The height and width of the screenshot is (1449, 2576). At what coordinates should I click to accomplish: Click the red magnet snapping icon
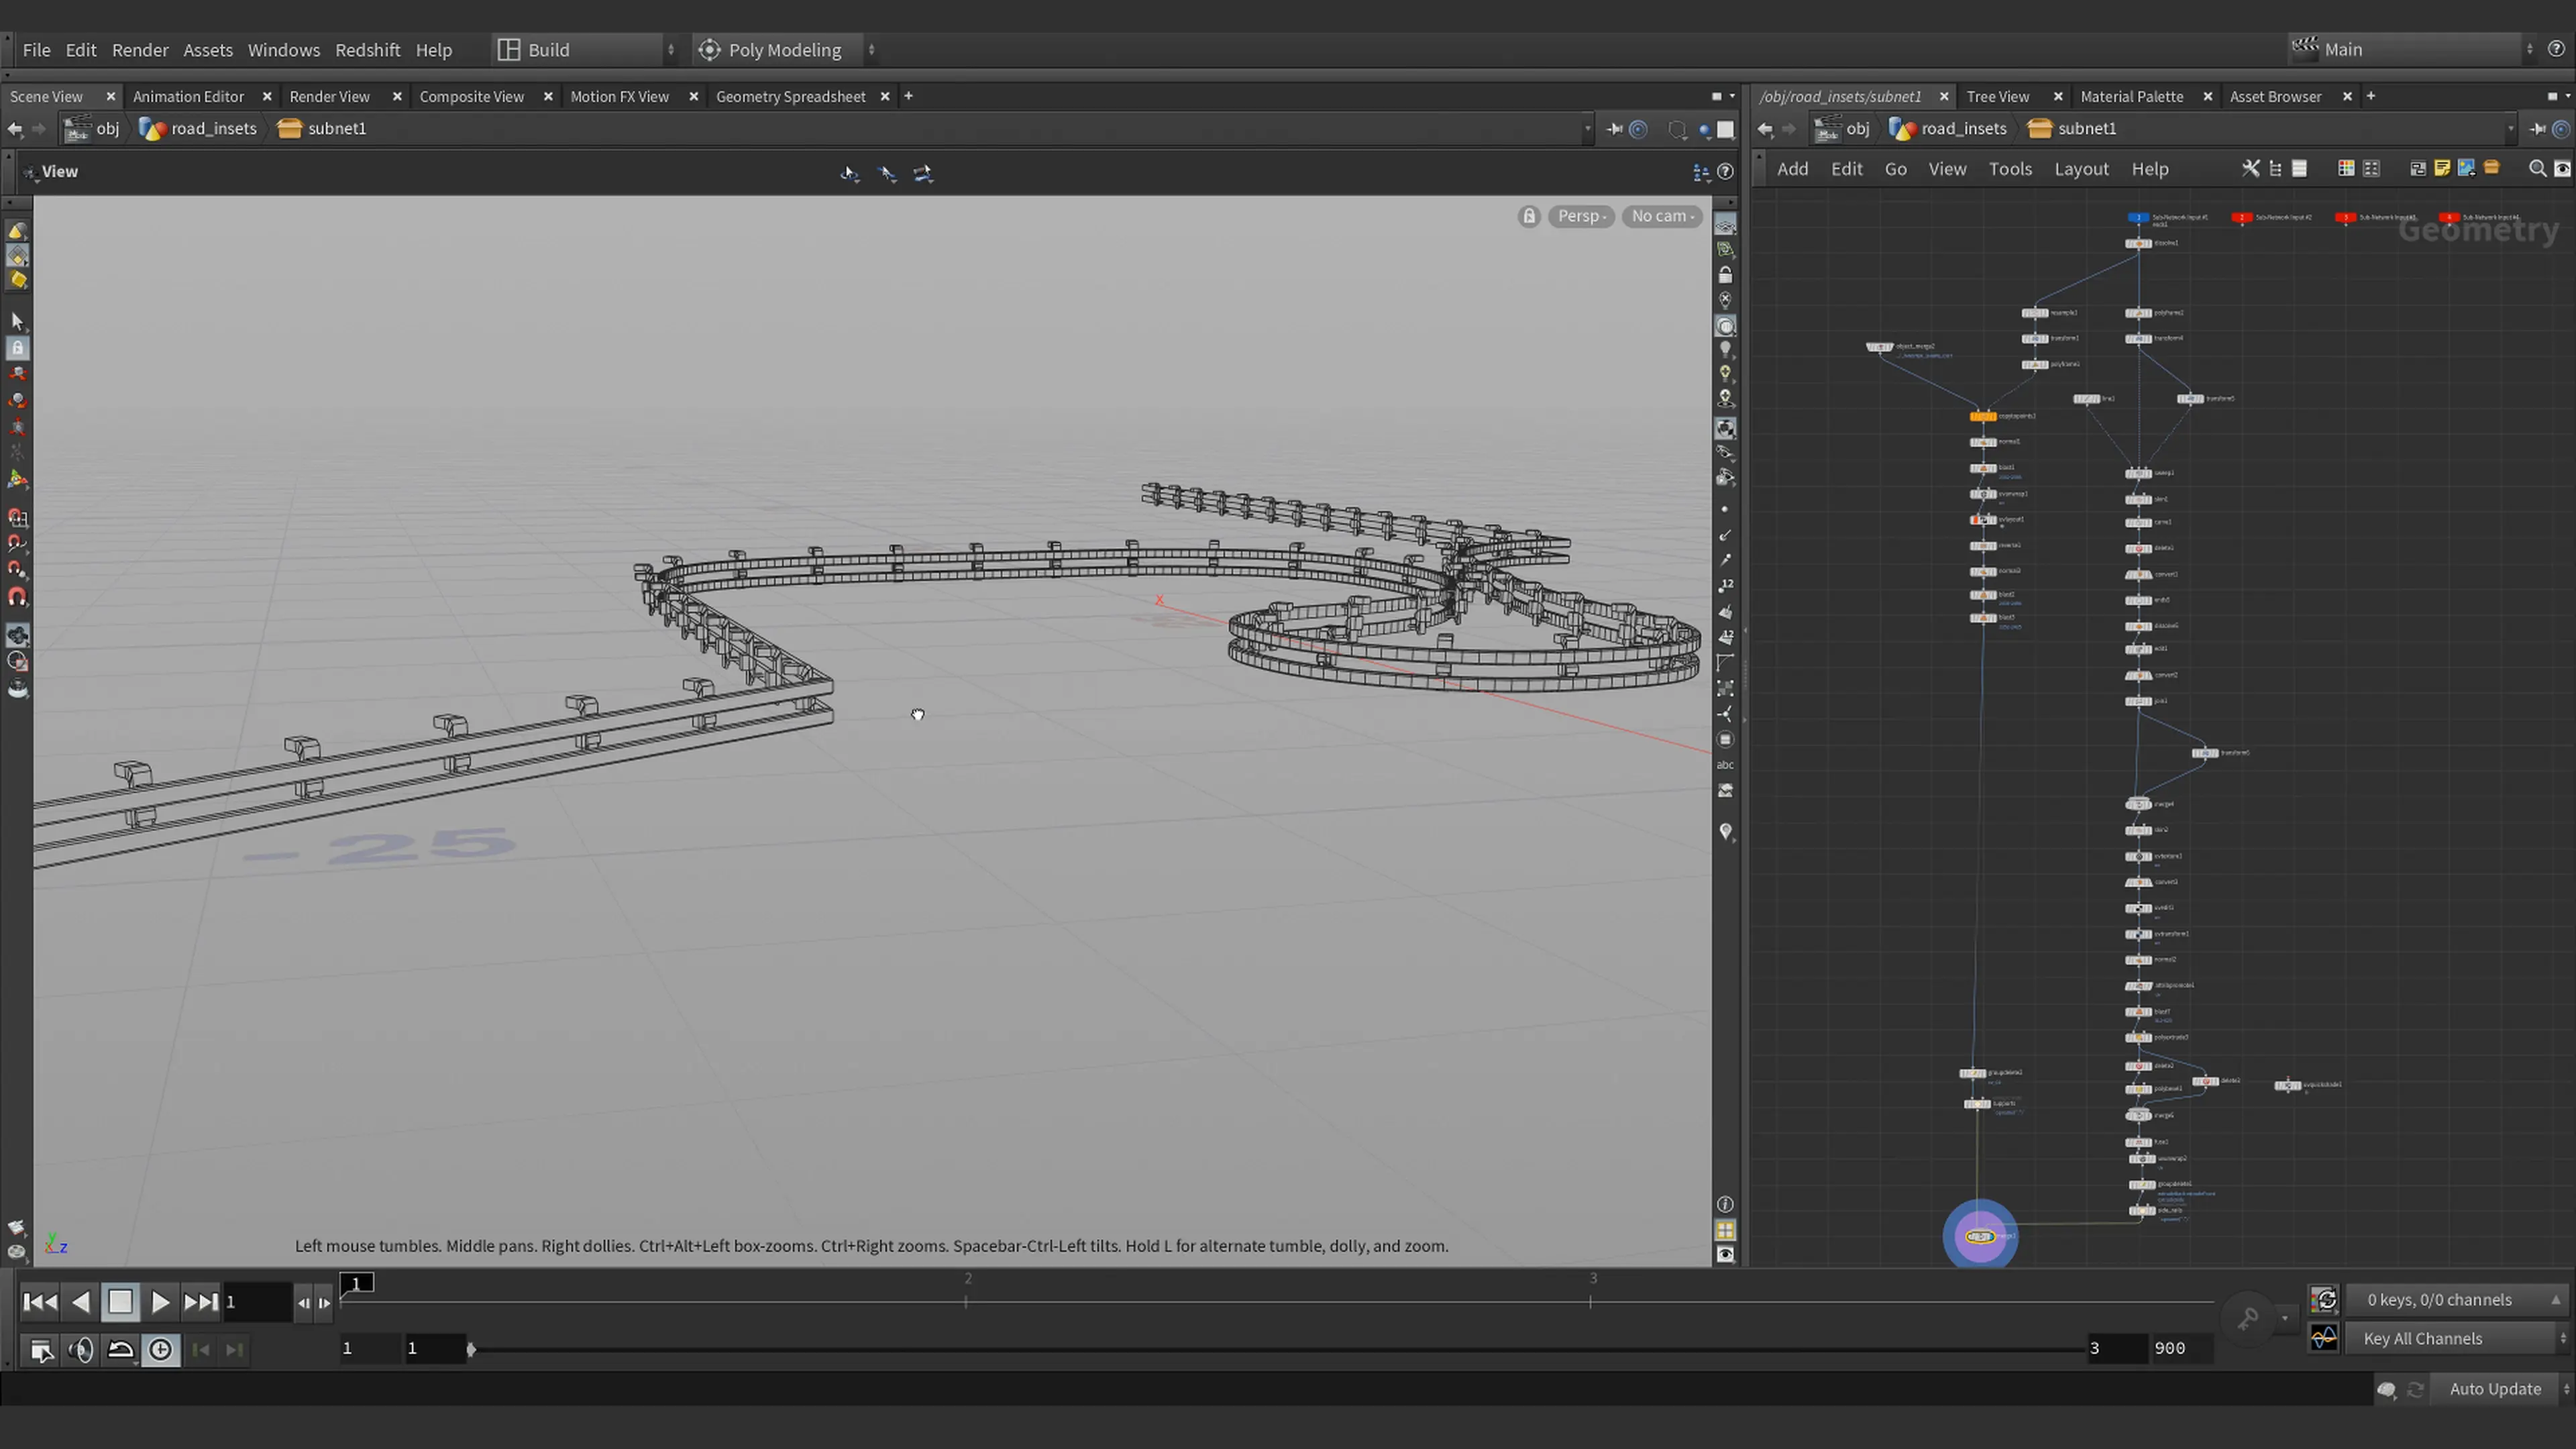click(x=17, y=597)
